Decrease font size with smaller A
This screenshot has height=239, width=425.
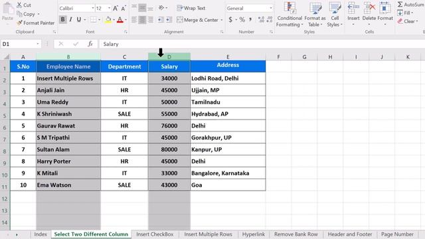point(124,9)
